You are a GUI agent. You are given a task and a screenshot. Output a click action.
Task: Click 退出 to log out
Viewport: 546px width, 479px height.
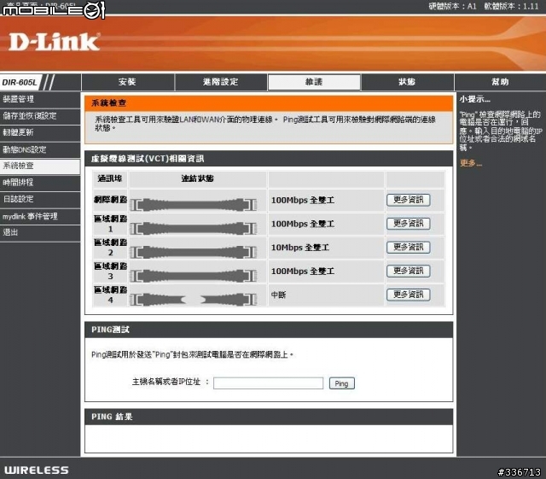point(40,232)
